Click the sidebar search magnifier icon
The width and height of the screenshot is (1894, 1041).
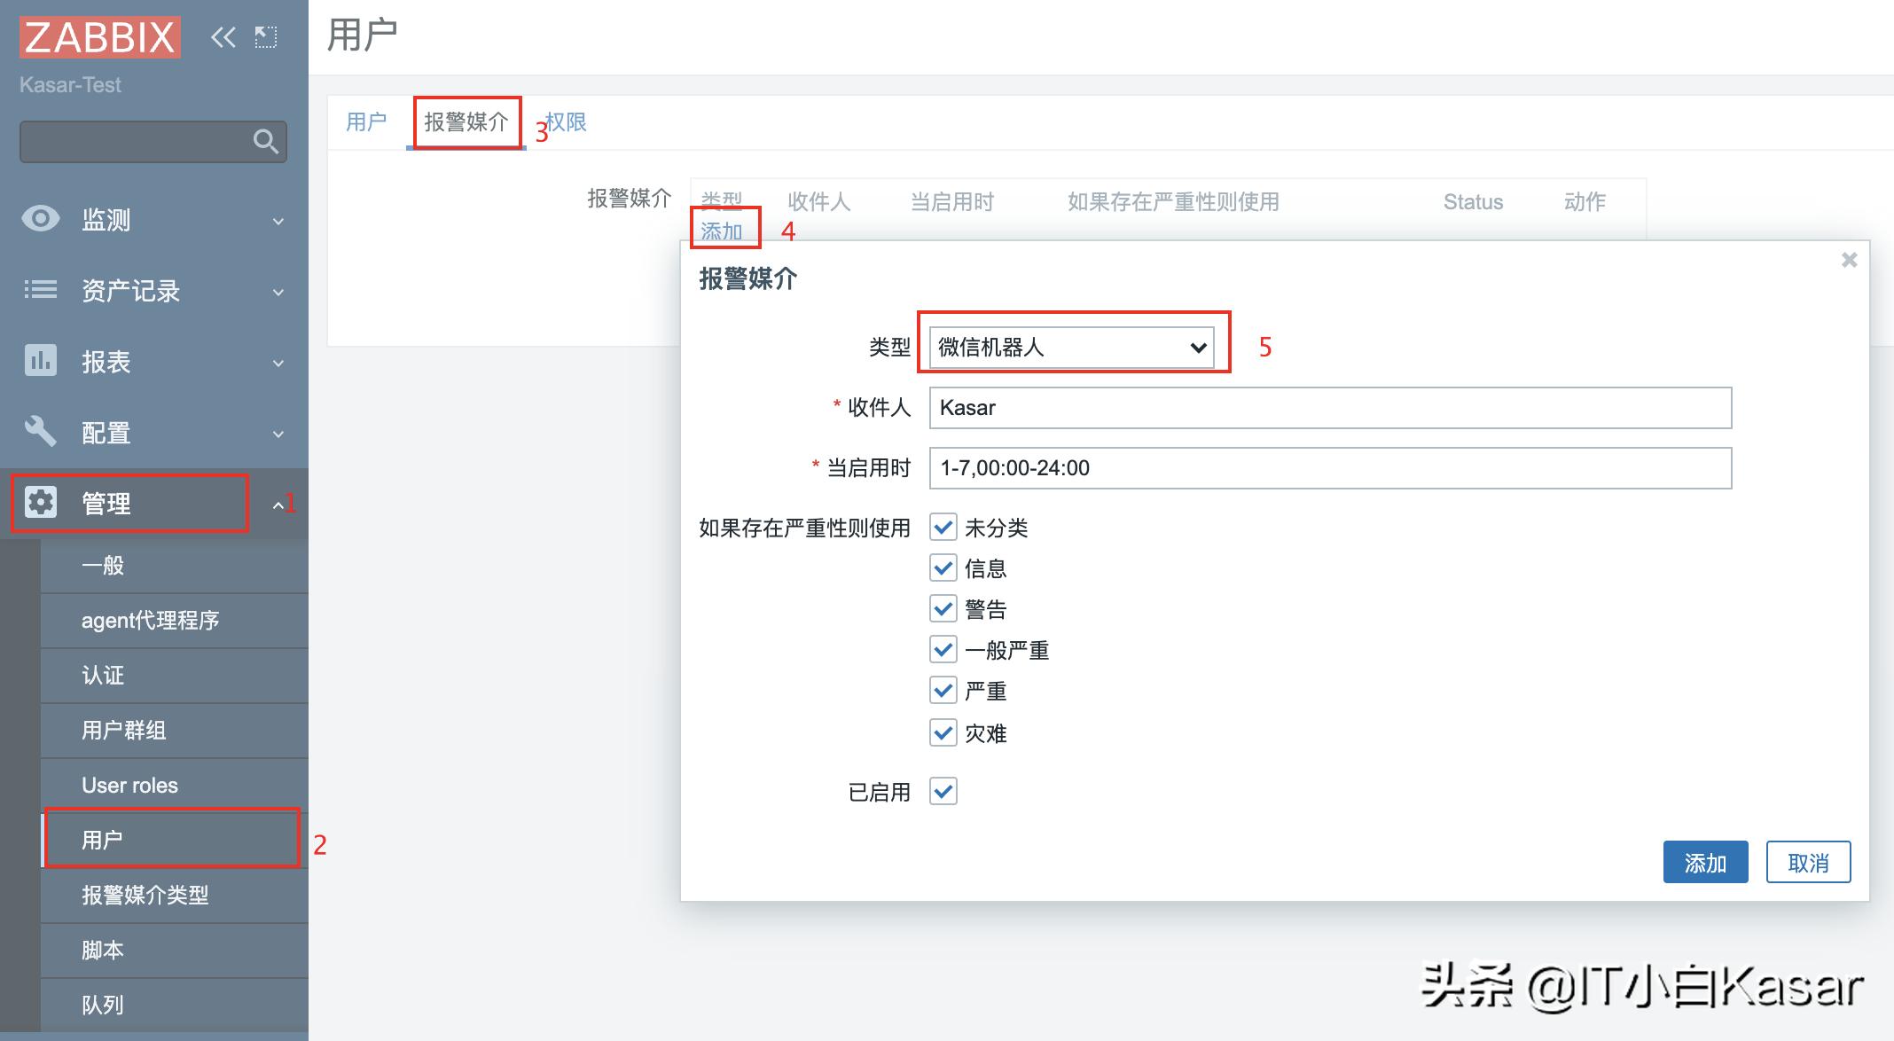(x=265, y=141)
